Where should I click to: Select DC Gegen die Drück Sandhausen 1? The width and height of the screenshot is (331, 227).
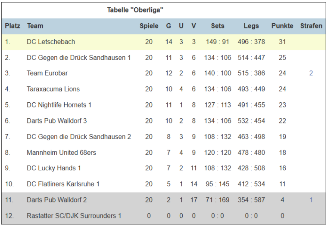point(79,58)
